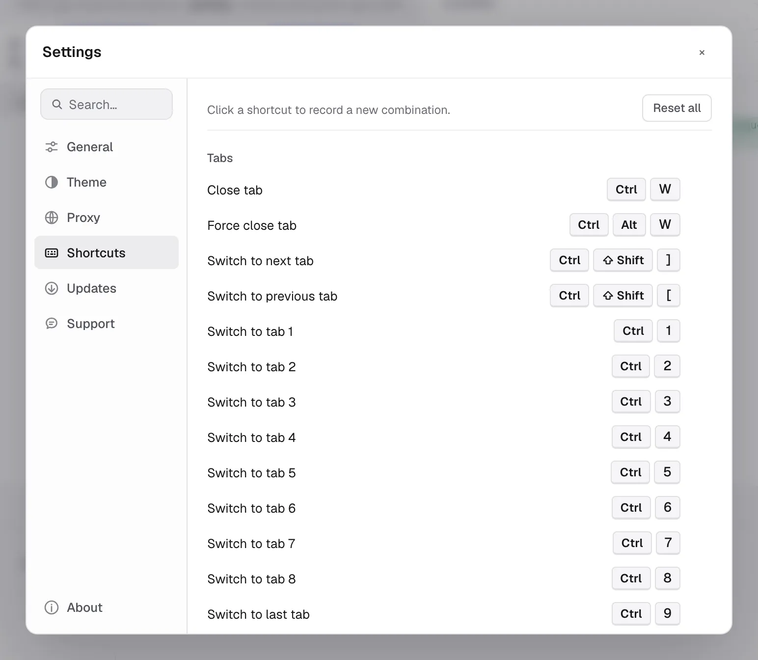The height and width of the screenshot is (660, 758).
Task: Switch to the Theme settings tab
Action: (x=107, y=182)
